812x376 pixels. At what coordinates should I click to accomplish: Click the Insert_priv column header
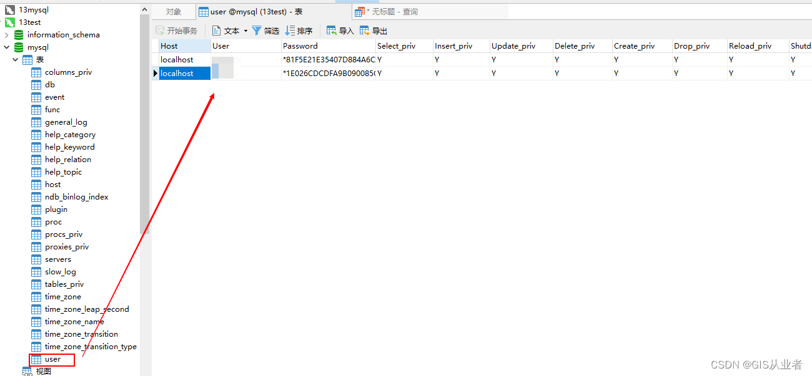(x=462, y=46)
